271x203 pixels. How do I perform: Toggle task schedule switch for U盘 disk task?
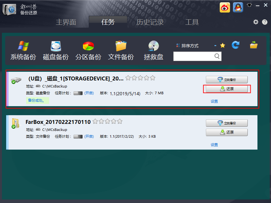(x=78, y=93)
